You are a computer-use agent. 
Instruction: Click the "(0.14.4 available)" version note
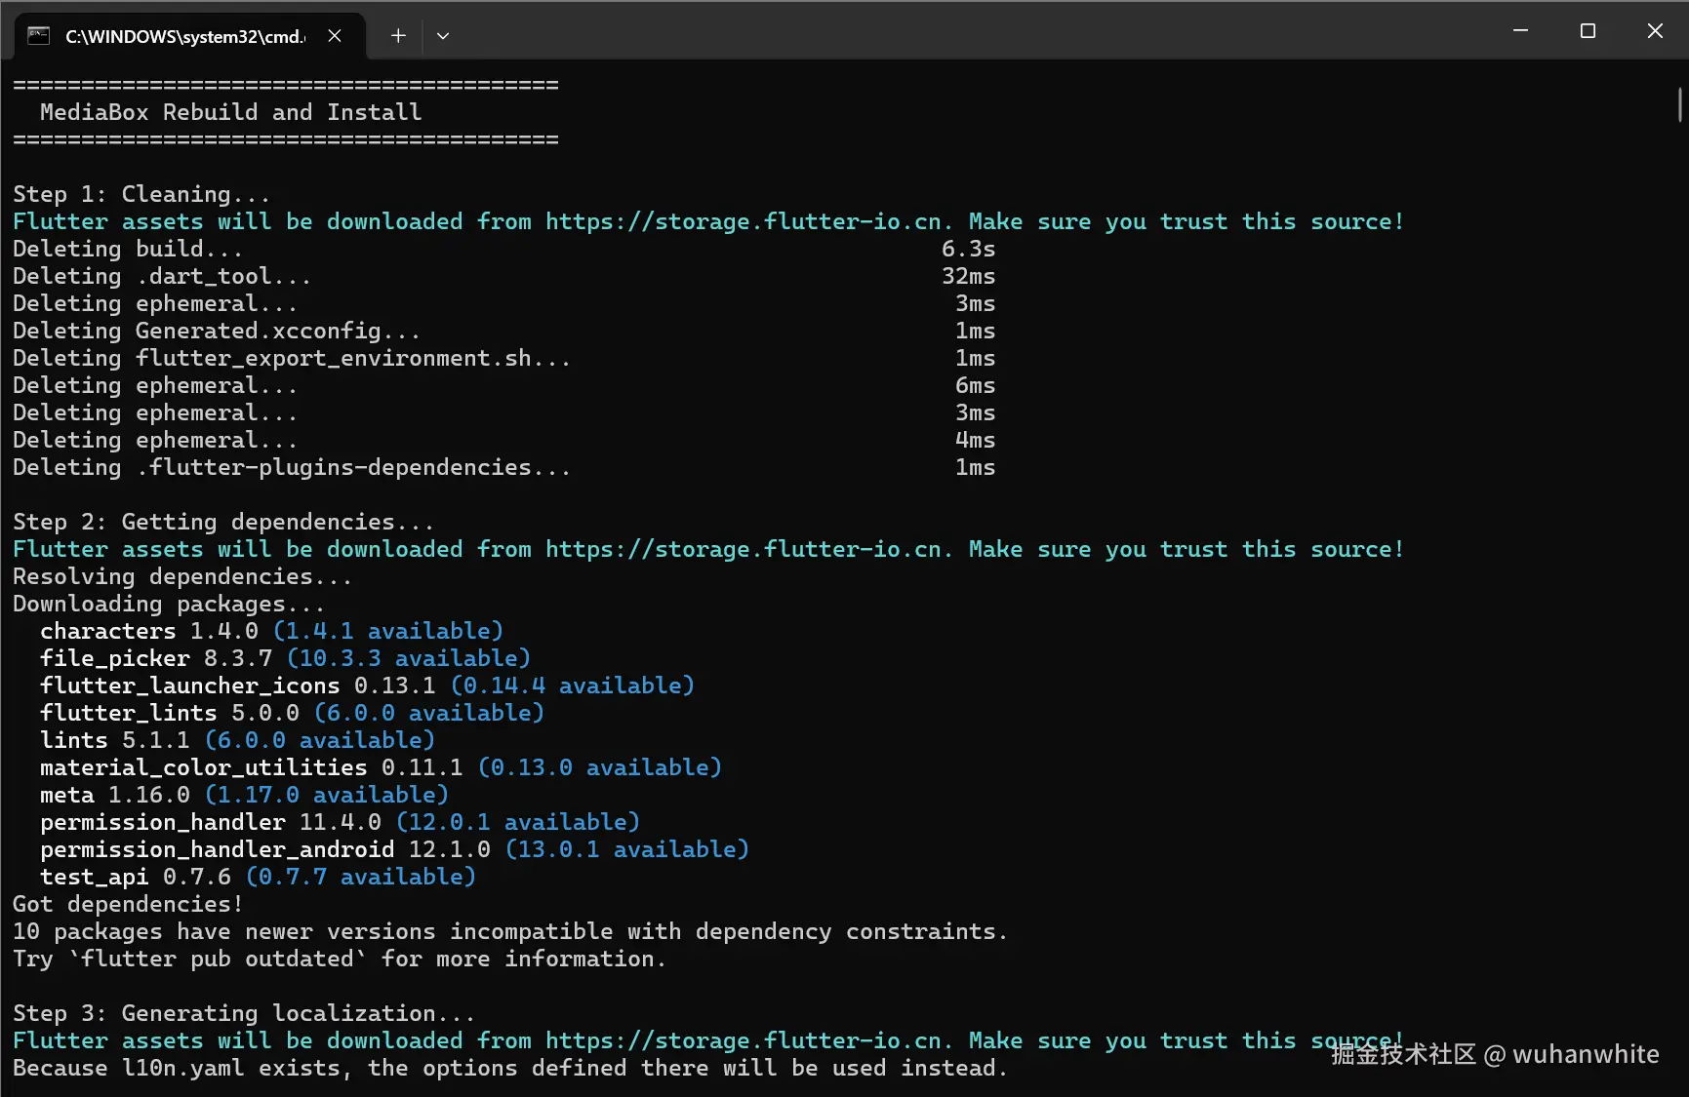click(573, 686)
